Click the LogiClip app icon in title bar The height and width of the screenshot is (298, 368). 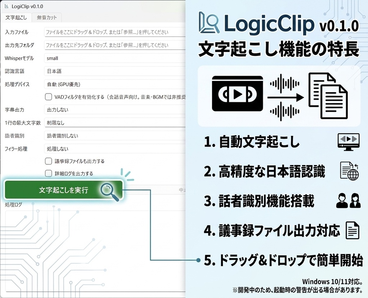coord(6,6)
